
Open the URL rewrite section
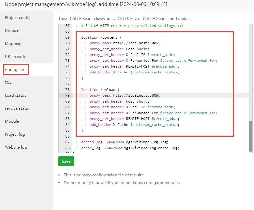point(15,57)
